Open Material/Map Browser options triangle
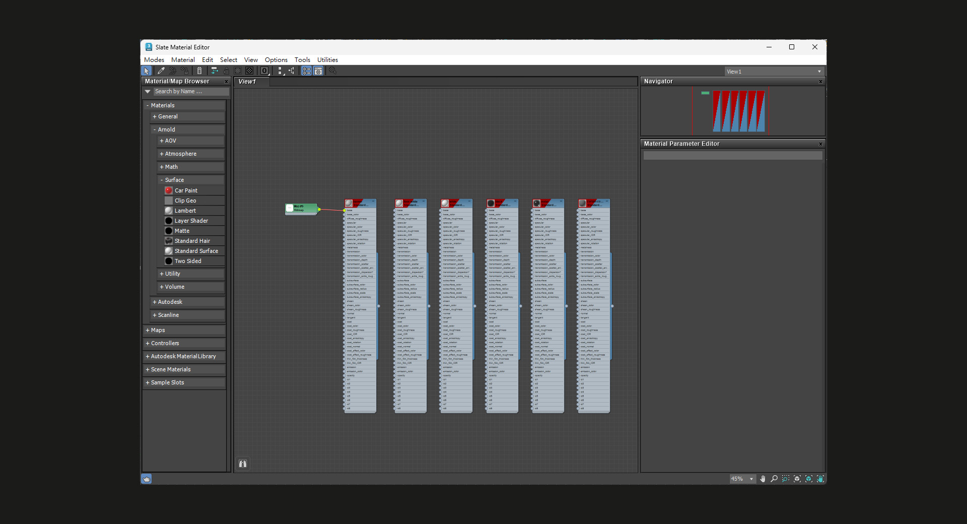Viewport: 967px width, 524px height. tap(148, 92)
